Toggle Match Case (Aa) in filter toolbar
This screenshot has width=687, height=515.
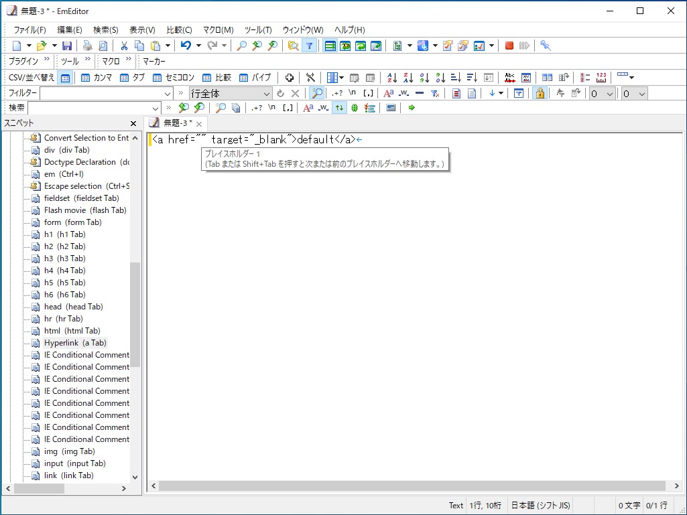[388, 93]
